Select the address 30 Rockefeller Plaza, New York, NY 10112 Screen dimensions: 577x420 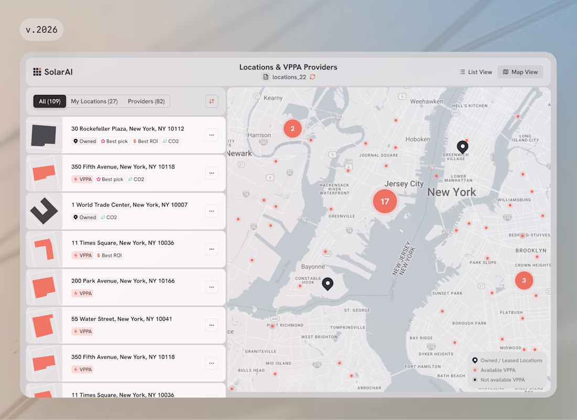coord(127,129)
